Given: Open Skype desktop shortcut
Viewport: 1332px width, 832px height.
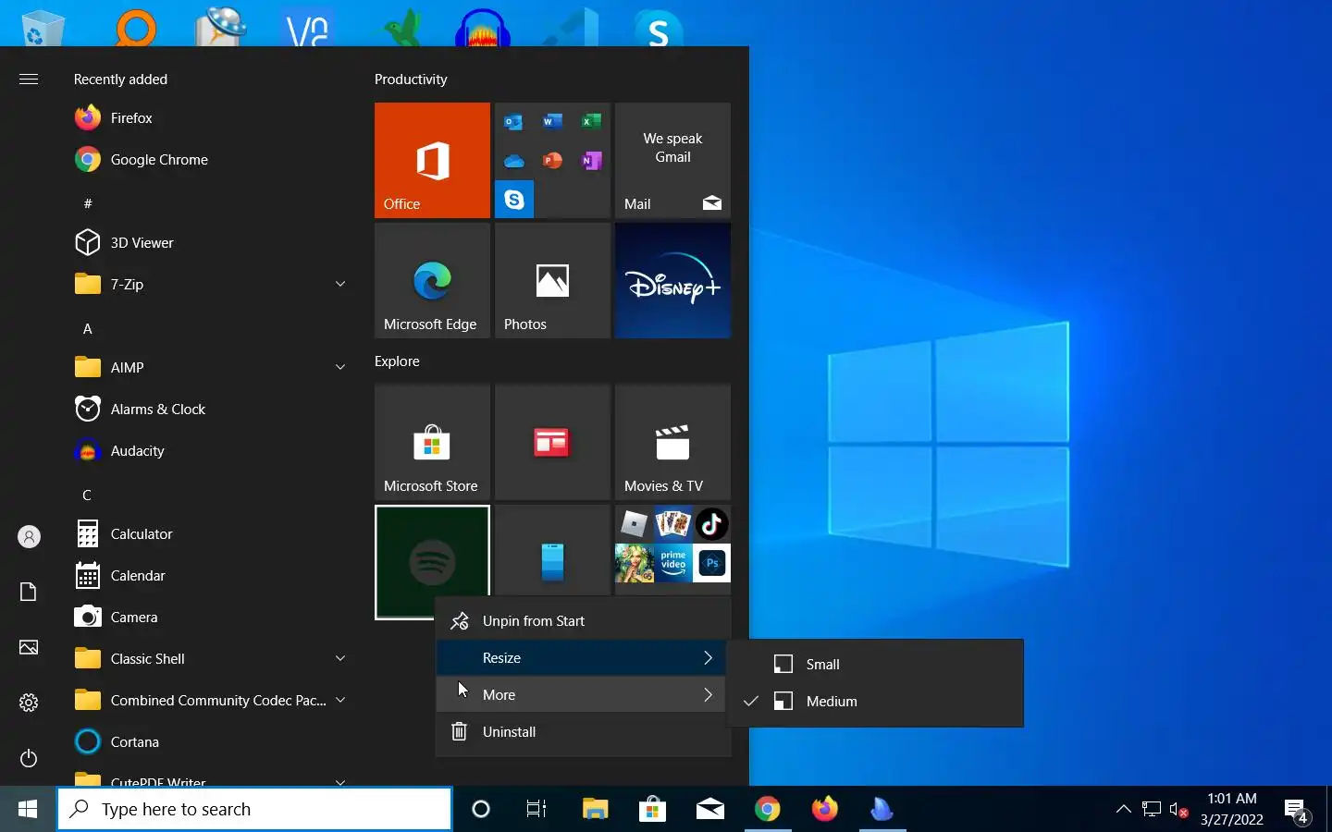Looking at the screenshot, I should [x=659, y=28].
